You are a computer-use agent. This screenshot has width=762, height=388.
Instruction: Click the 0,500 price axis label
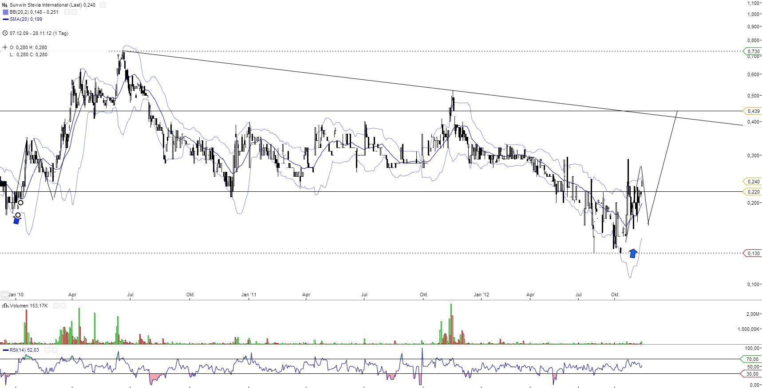click(754, 96)
